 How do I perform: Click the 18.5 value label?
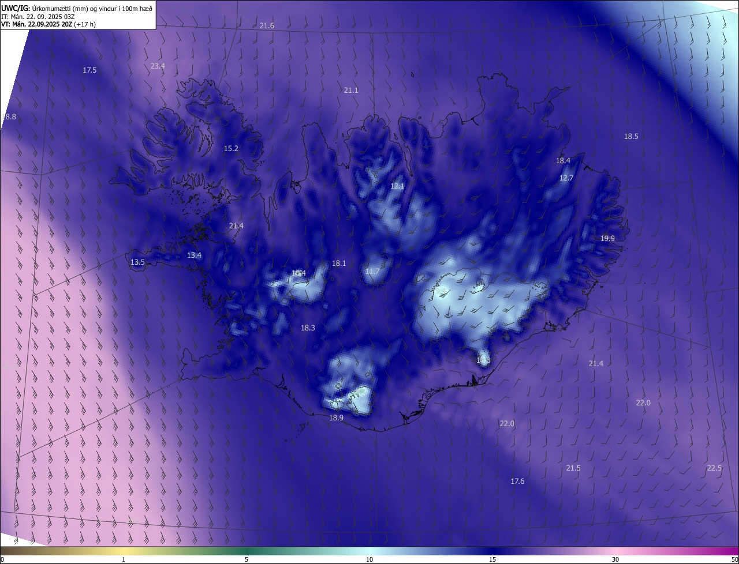[631, 137]
